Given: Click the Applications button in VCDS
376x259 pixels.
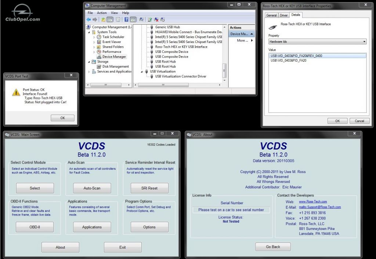Looking at the screenshot, I should click(x=92, y=227).
